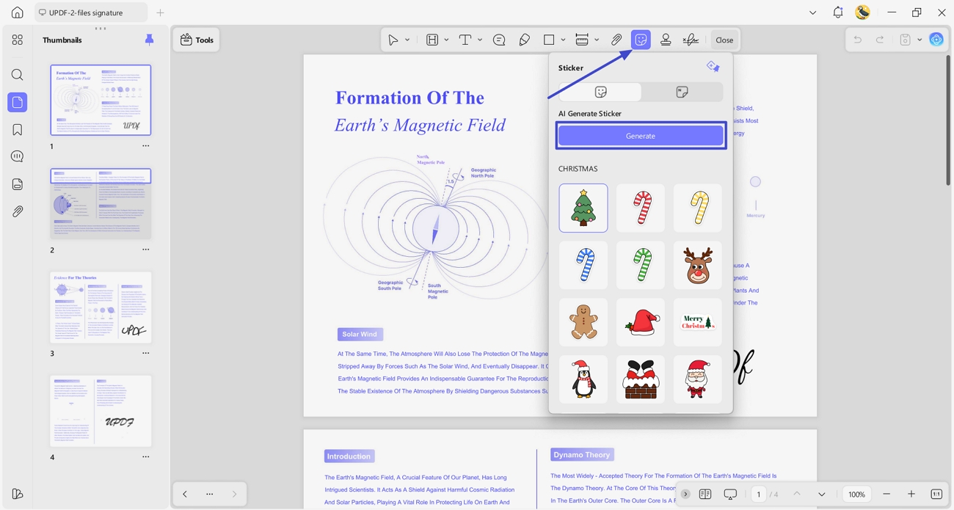Click the redo arrow
The width and height of the screenshot is (954, 510).
[x=880, y=40]
